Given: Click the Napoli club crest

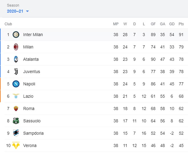Looking at the screenshot, I should coord(16,84).
